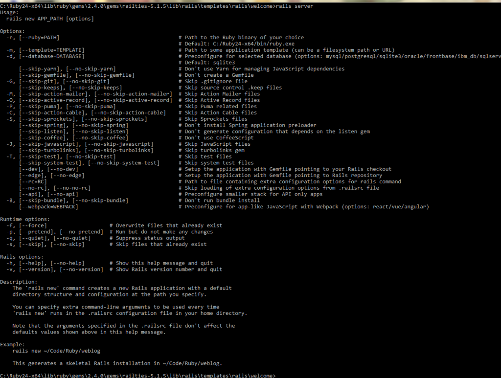Click the typed 'rails server' command
The height and width of the screenshot is (378, 501).
click(x=294, y=6)
